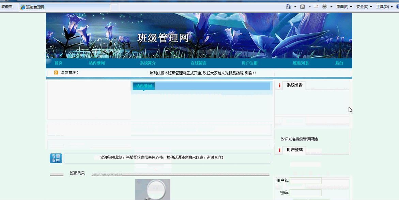Focus the 密码 password input field
The height and width of the screenshot is (200, 399).
pos(305,193)
